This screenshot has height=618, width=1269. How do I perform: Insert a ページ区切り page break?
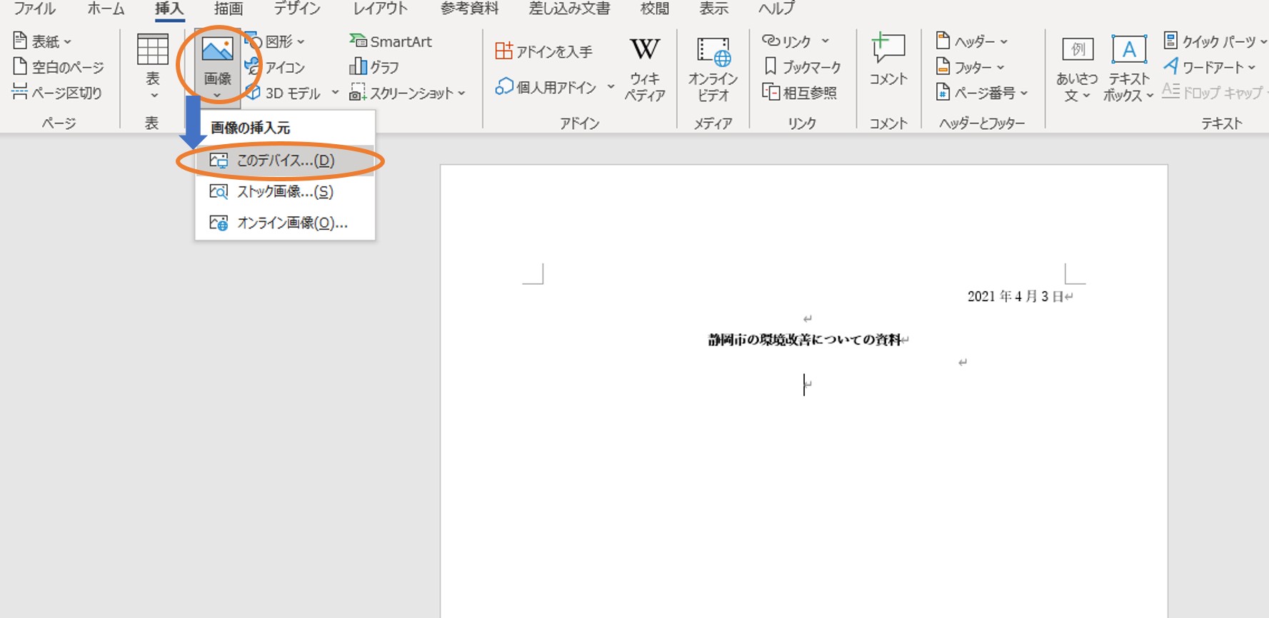[x=57, y=93]
